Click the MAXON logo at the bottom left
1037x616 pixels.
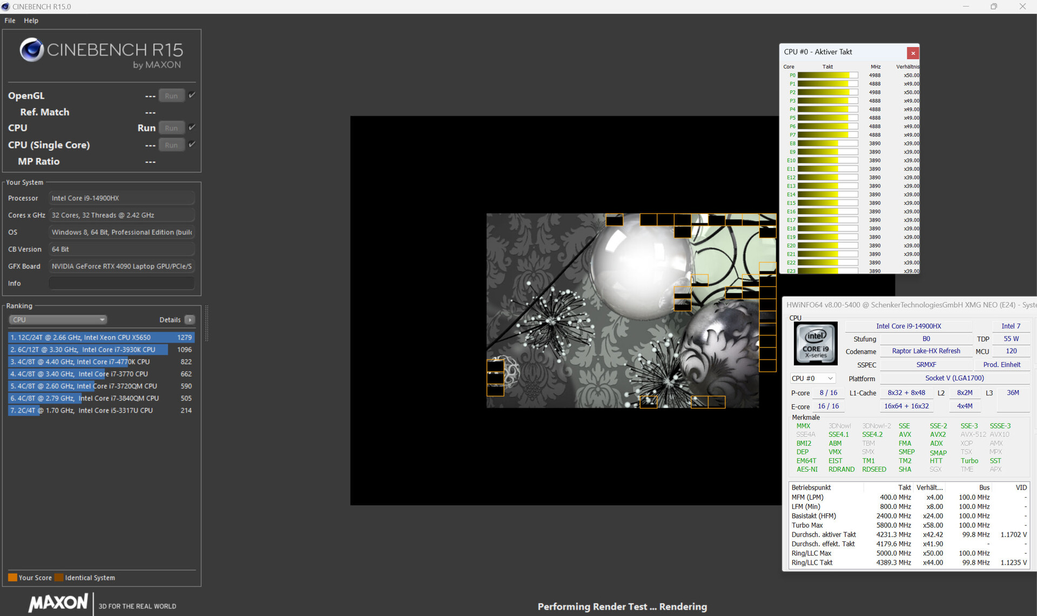click(x=58, y=602)
